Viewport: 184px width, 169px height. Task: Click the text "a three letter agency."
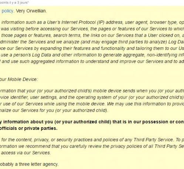tap(37, 164)
